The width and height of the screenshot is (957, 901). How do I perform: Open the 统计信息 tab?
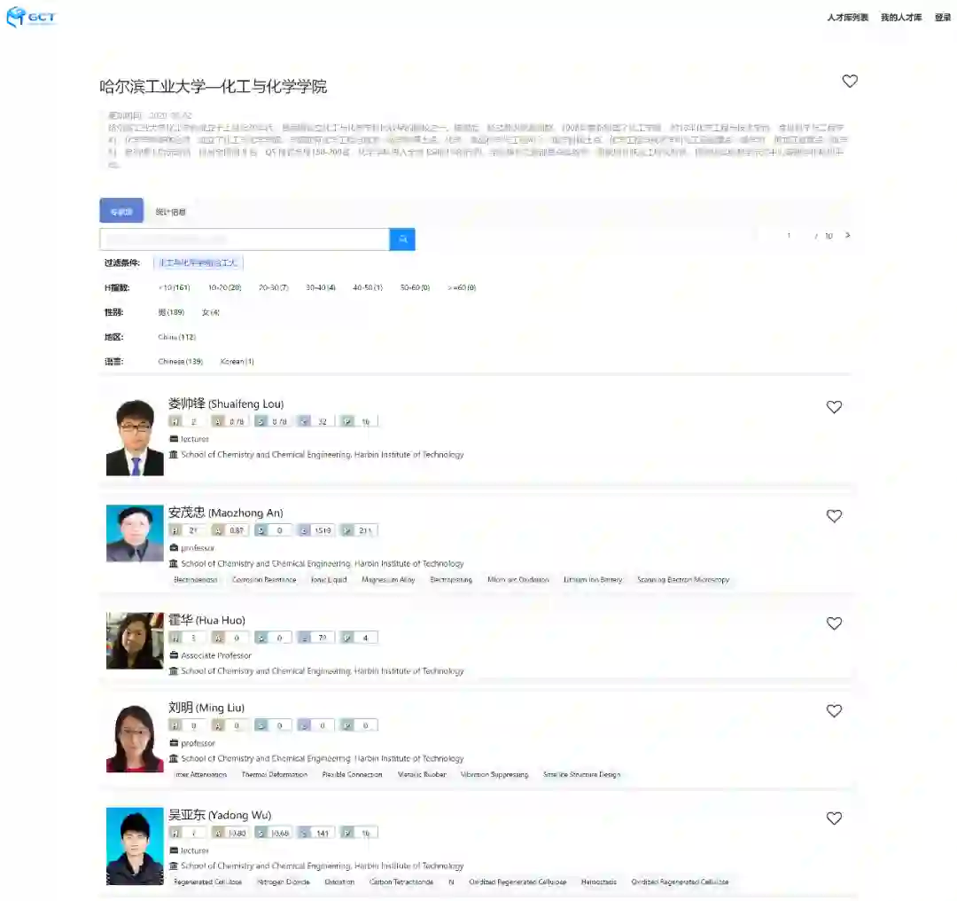170,212
